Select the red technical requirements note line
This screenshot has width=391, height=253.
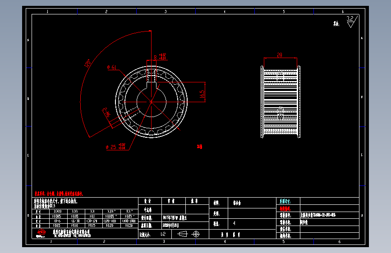(59, 194)
